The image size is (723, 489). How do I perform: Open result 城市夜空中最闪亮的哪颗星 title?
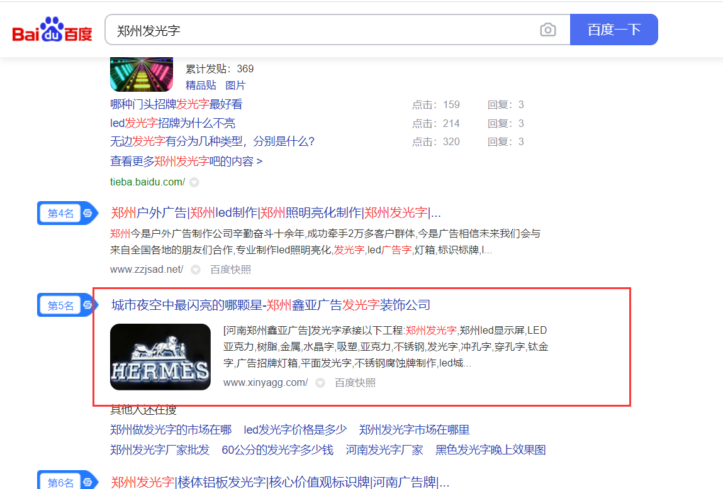point(271,305)
